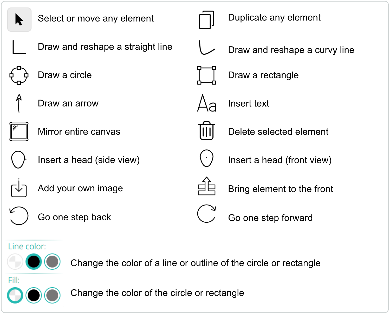
Task: Mirror the entire canvas
Action: tap(19, 132)
